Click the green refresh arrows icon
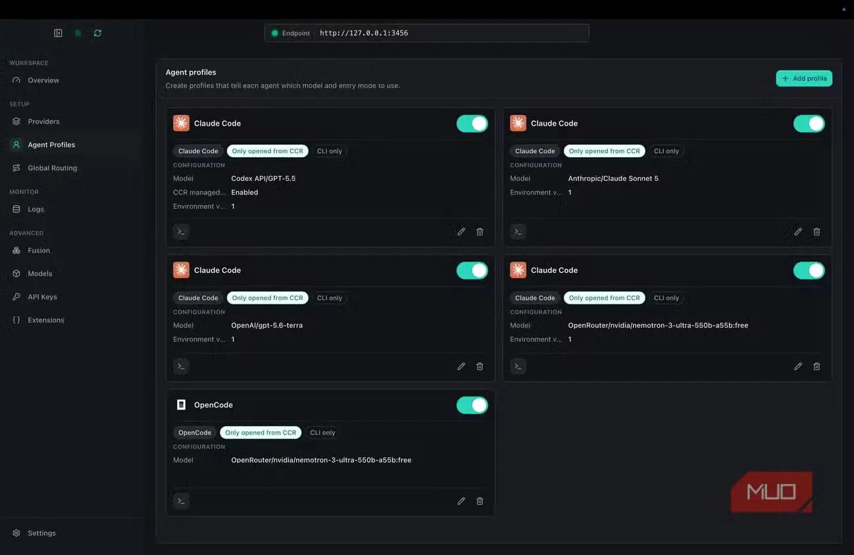The image size is (854, 555). [x=97, y=33]
